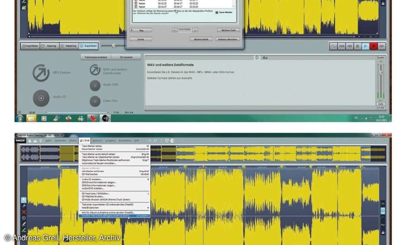Click the slider knob beside the Exportieren tab

114,46
